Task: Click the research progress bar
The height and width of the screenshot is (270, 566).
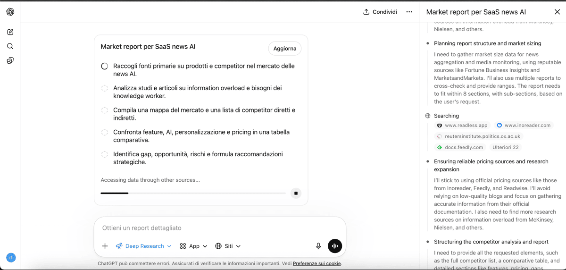Action: click(193, 193)
